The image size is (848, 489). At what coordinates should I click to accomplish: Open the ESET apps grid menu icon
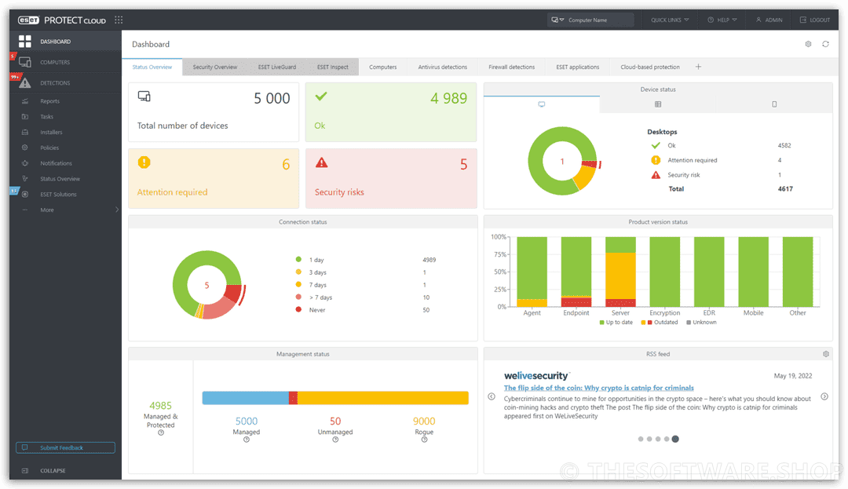click(119, 20)
